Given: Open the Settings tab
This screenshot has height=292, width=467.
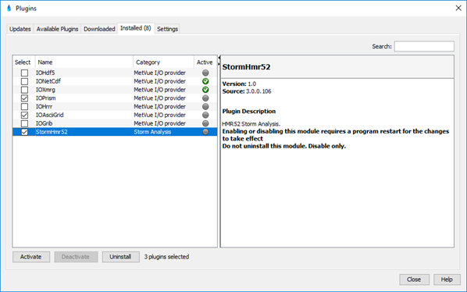Looking at the screenshot, I should tap(167, 29).
